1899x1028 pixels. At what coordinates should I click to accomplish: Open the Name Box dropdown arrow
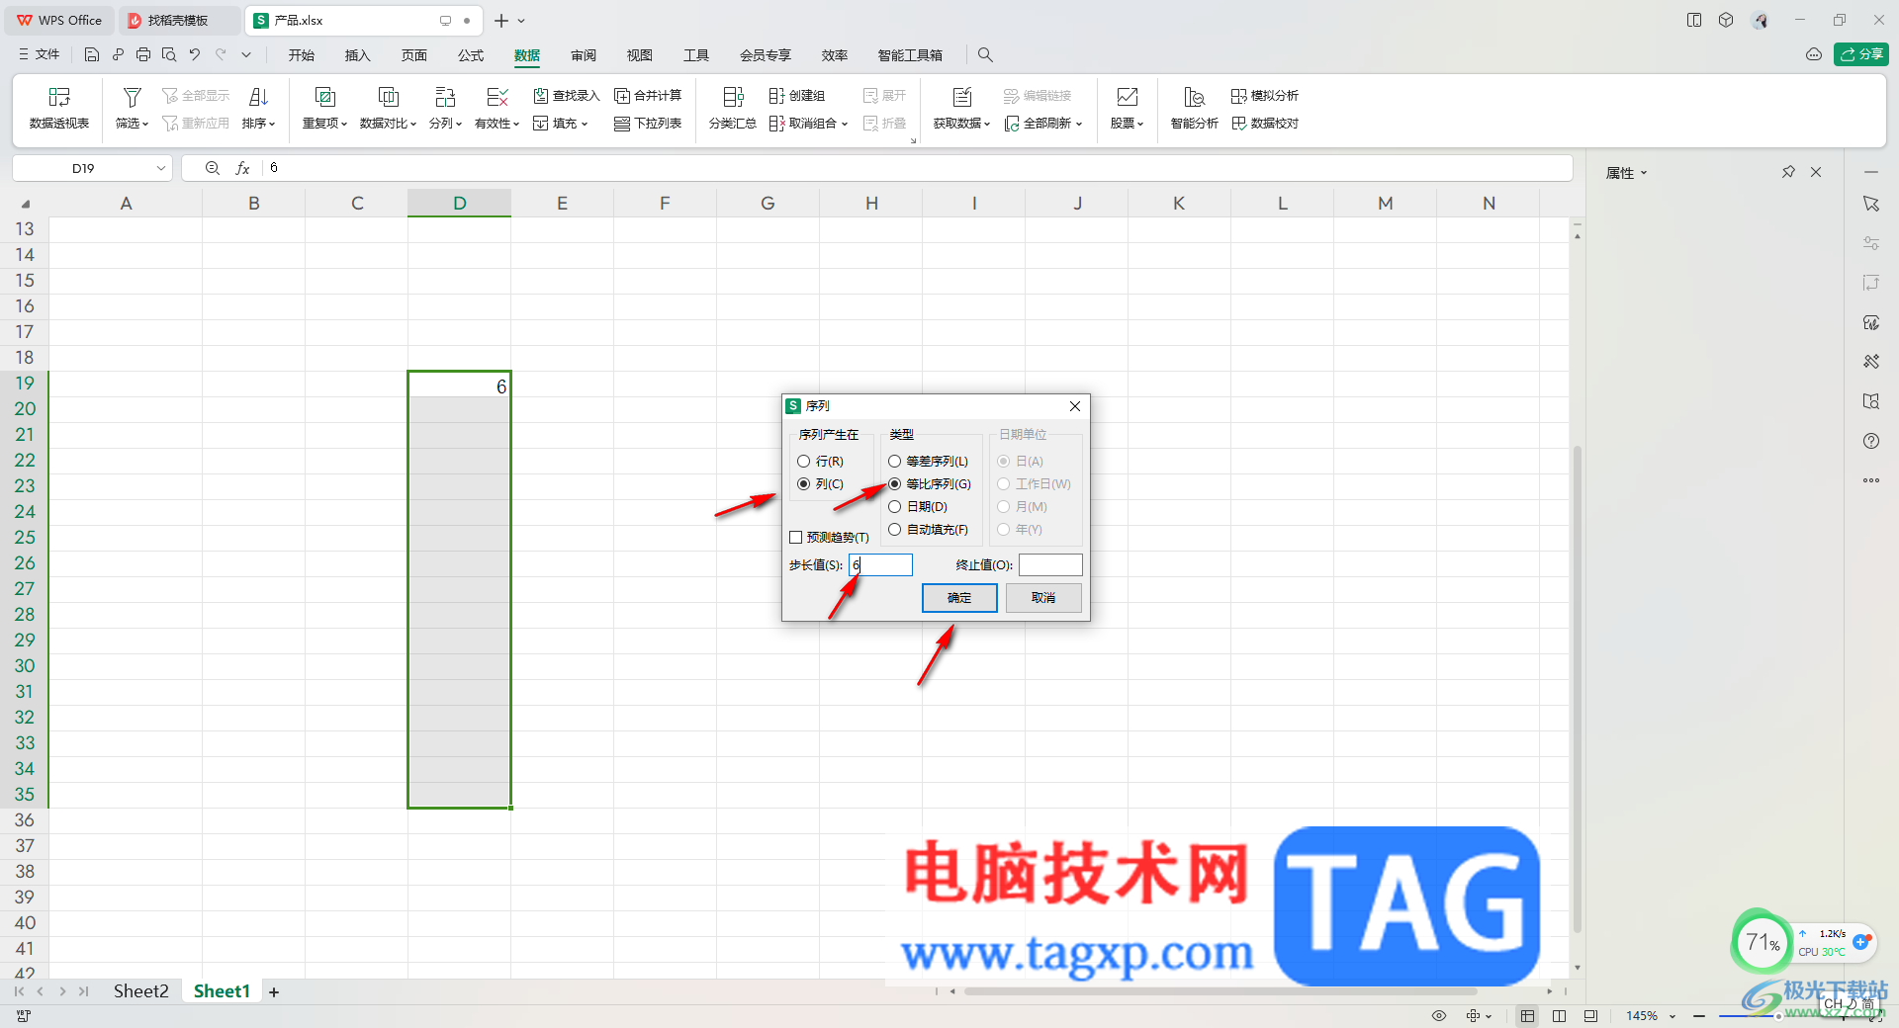160,168
